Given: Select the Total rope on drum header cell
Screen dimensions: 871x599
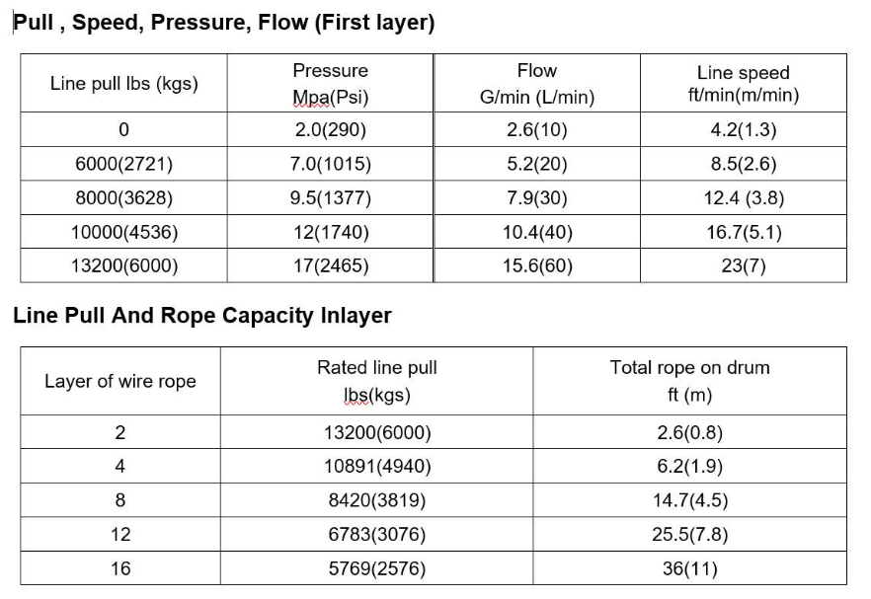Looking at the screenshot, I should coord(689,381).
